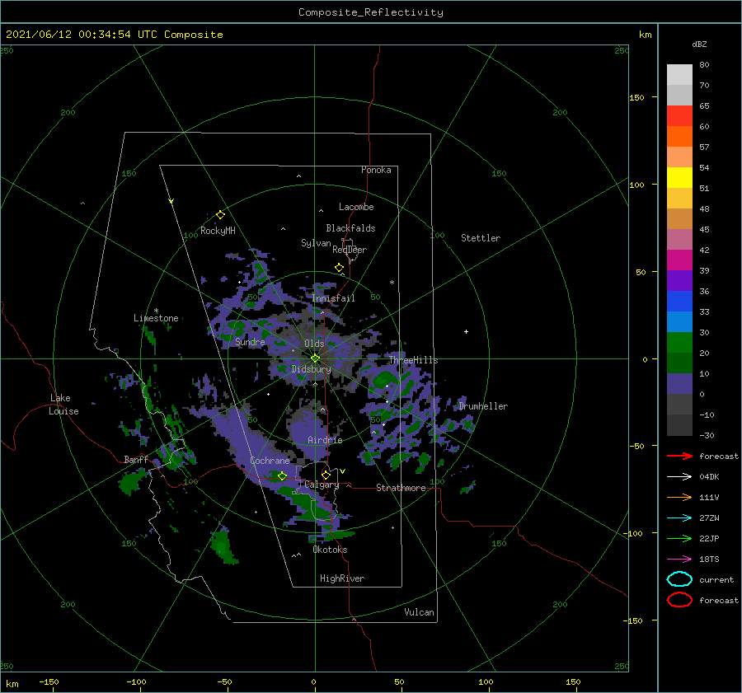
Task: Click the Lacombe city label
Action: coord(356,207)
